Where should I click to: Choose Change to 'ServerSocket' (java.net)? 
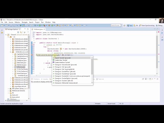(x=71, y=65)
